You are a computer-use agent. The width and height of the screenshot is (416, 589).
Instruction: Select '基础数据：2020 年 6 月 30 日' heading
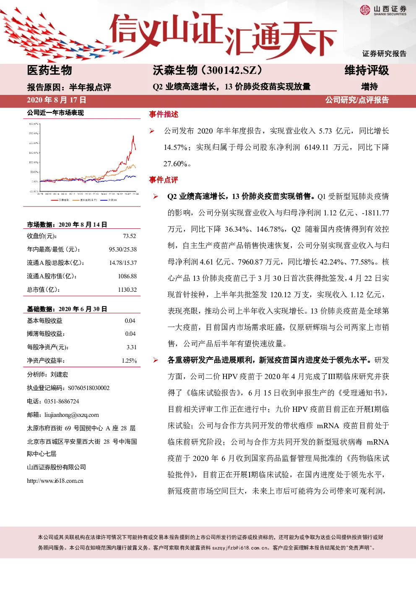tap(67, 309)
